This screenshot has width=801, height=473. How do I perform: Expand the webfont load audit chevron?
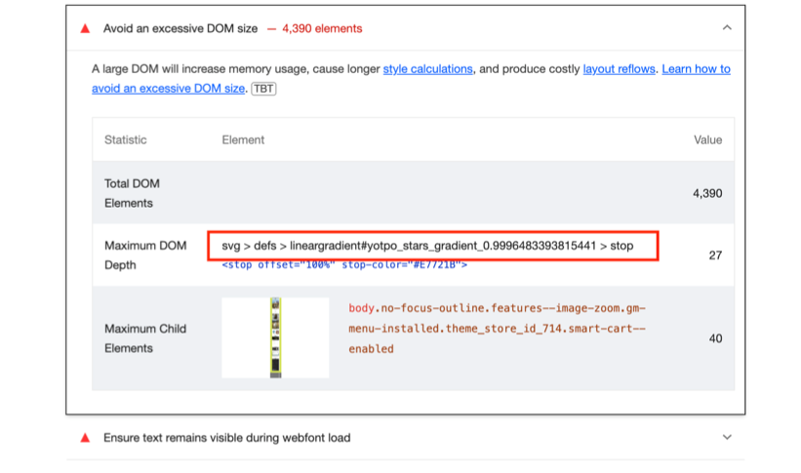coord(727,437)
